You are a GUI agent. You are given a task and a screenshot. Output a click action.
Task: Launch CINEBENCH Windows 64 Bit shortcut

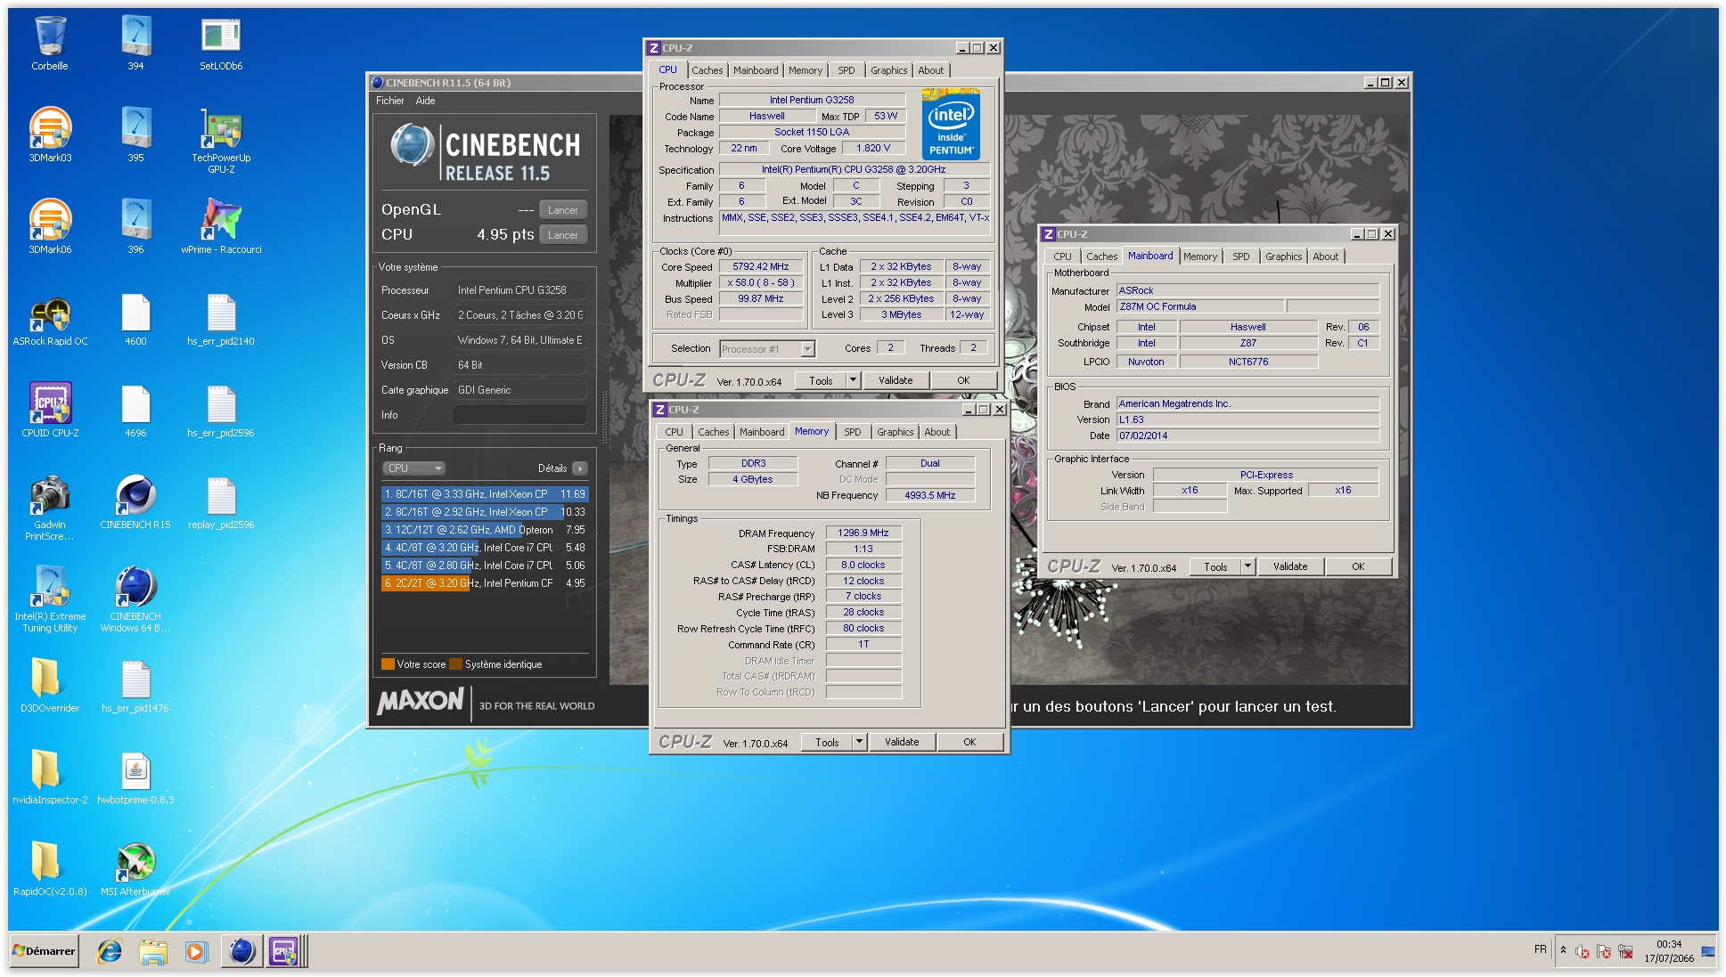point(135,599)
